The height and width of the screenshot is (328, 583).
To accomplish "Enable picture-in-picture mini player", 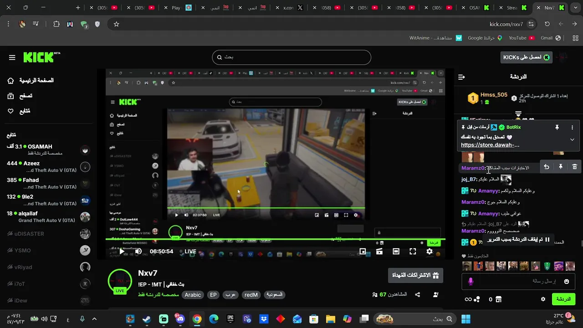I will pos(363,251).
